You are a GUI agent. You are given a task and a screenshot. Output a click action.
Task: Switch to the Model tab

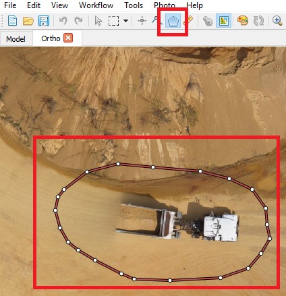[x=16, y=39]
